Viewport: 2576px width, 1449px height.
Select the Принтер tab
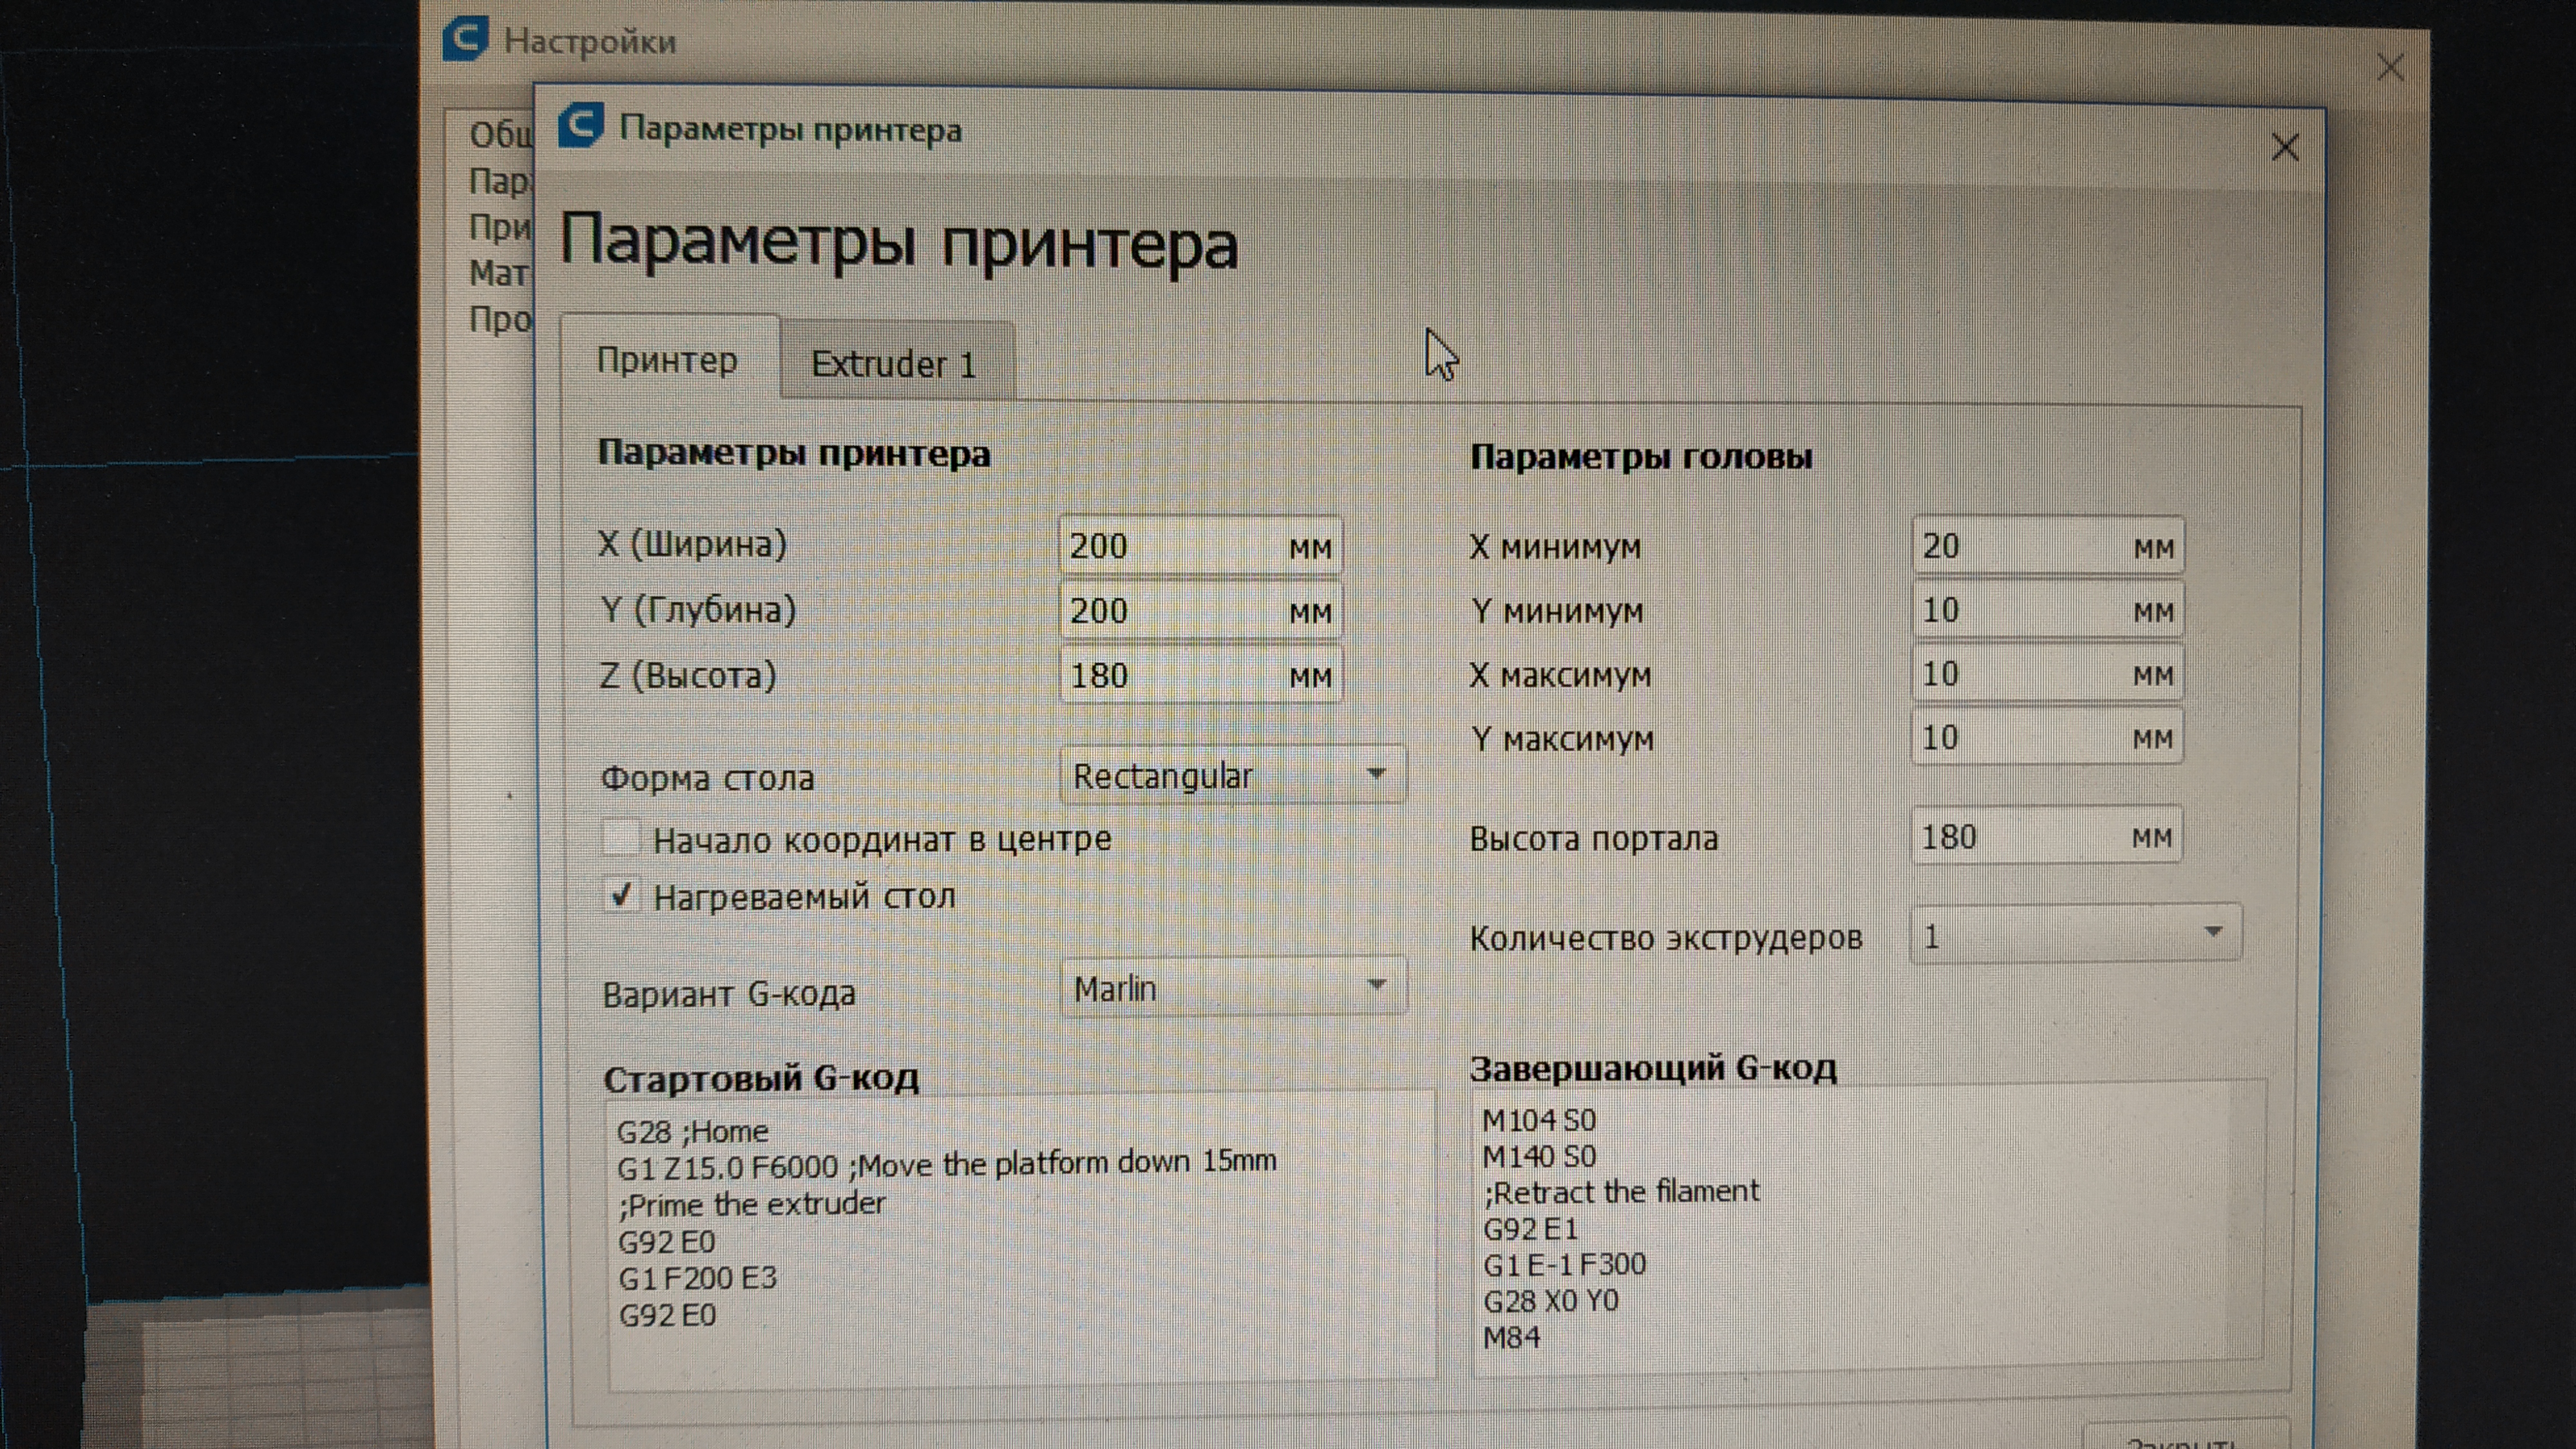[667, 359]
